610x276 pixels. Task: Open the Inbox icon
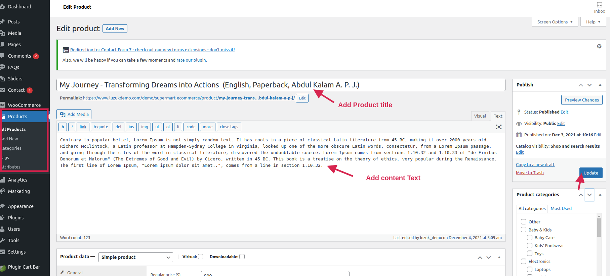coord(599,5)
